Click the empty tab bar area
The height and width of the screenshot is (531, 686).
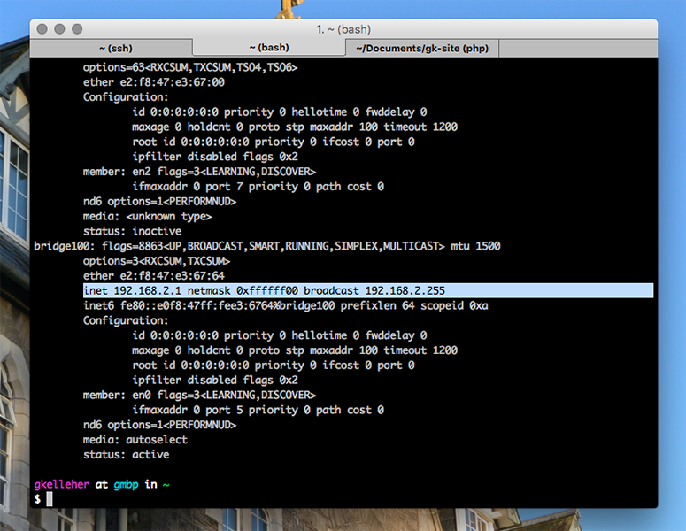[x=578, y=48]
